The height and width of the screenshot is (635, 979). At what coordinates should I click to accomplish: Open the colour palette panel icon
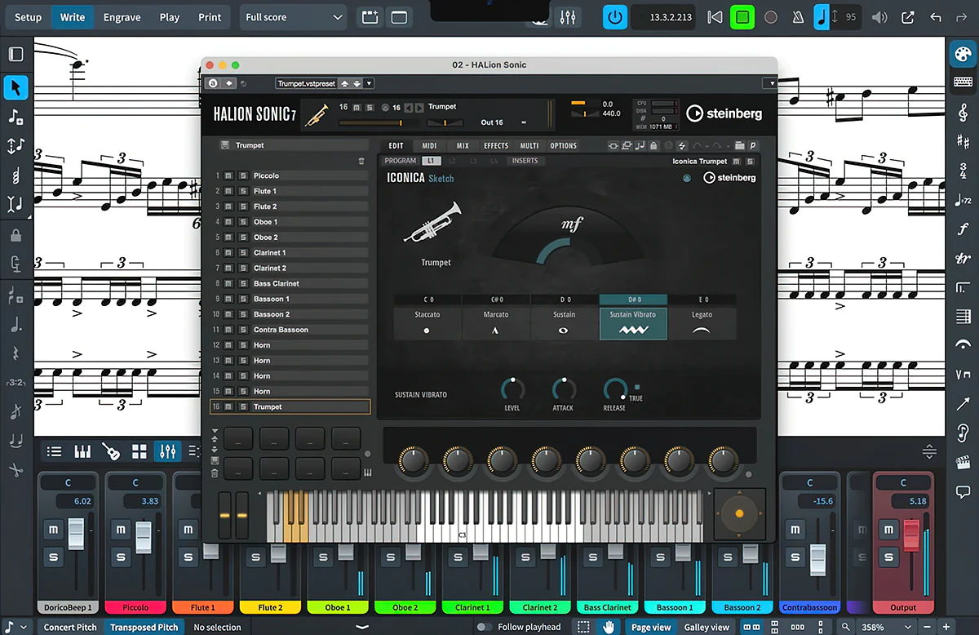[x=963, y=55]
